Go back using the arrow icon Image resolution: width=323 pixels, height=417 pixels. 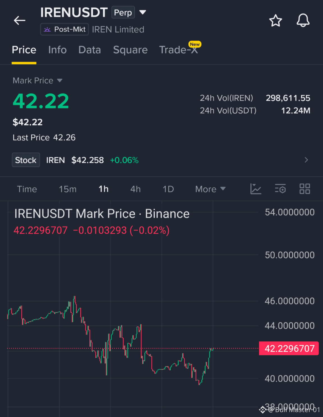tap(20, 20)
